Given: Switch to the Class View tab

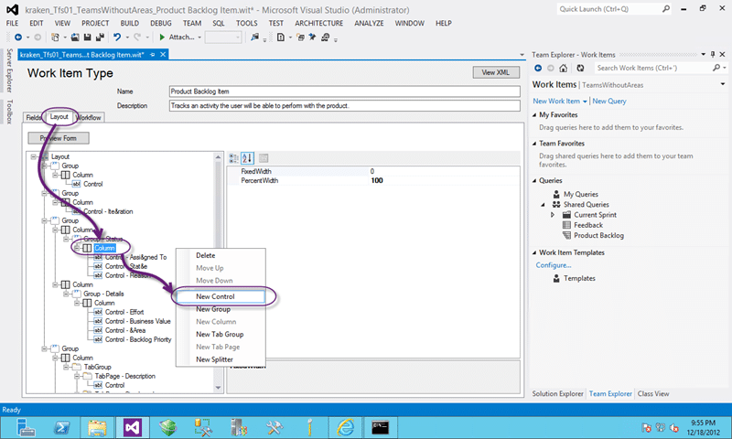Looking at the screenshot, I should [x=653, y=394].
